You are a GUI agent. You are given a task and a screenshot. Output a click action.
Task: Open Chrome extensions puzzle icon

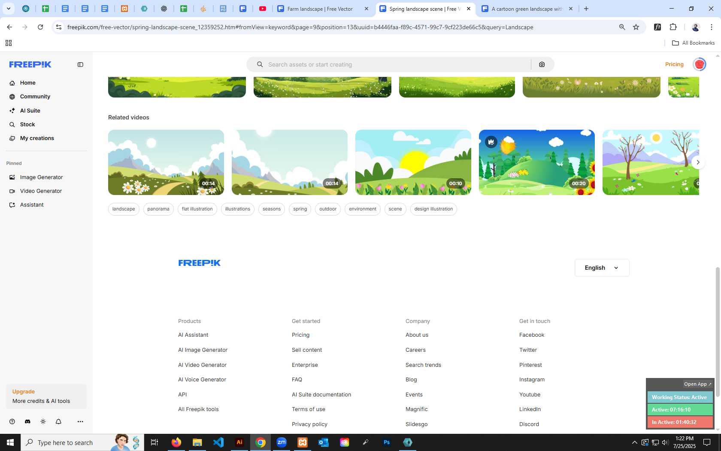coord(673,27)
